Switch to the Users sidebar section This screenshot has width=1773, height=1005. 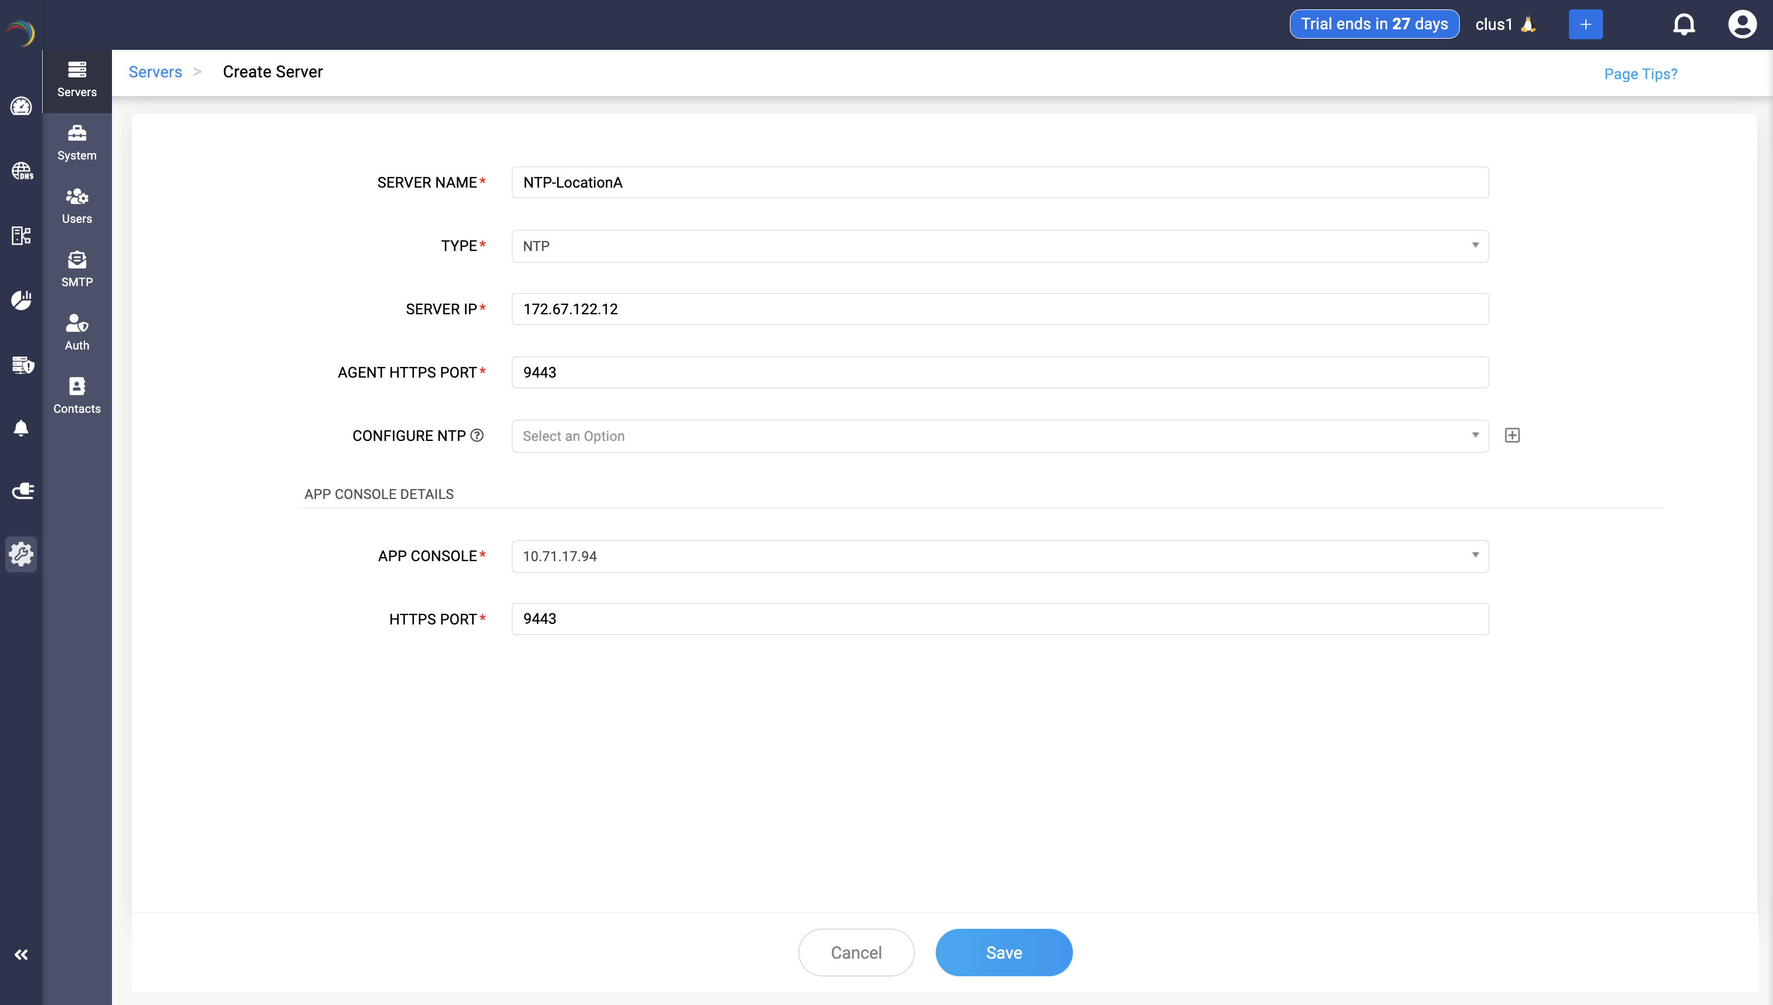click(x=77, y=203)
